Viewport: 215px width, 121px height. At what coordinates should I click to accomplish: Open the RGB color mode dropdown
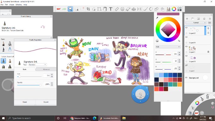[x=168, y=47]
